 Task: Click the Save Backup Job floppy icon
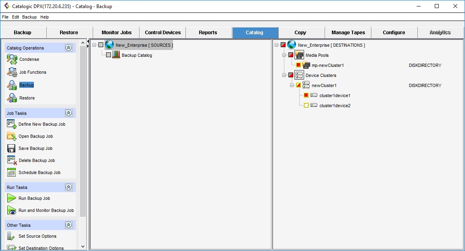11,148
